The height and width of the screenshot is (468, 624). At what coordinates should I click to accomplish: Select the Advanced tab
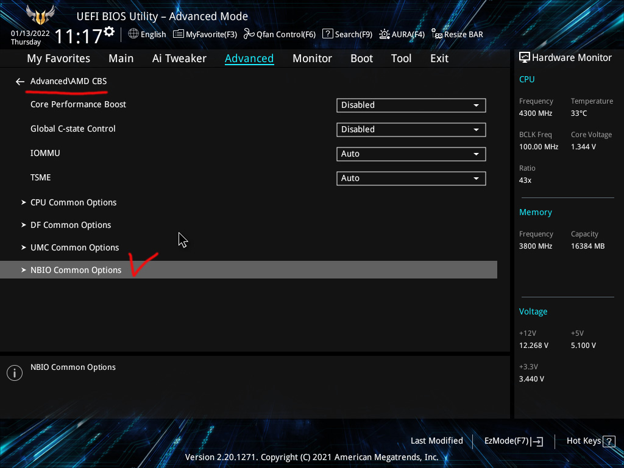[249, 58]
